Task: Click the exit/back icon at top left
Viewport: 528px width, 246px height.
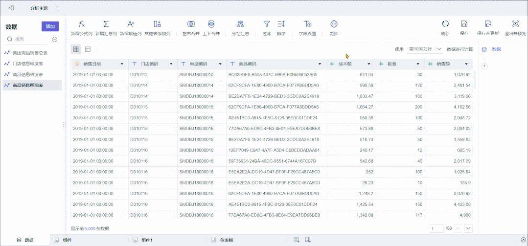Action: (11, 8)
